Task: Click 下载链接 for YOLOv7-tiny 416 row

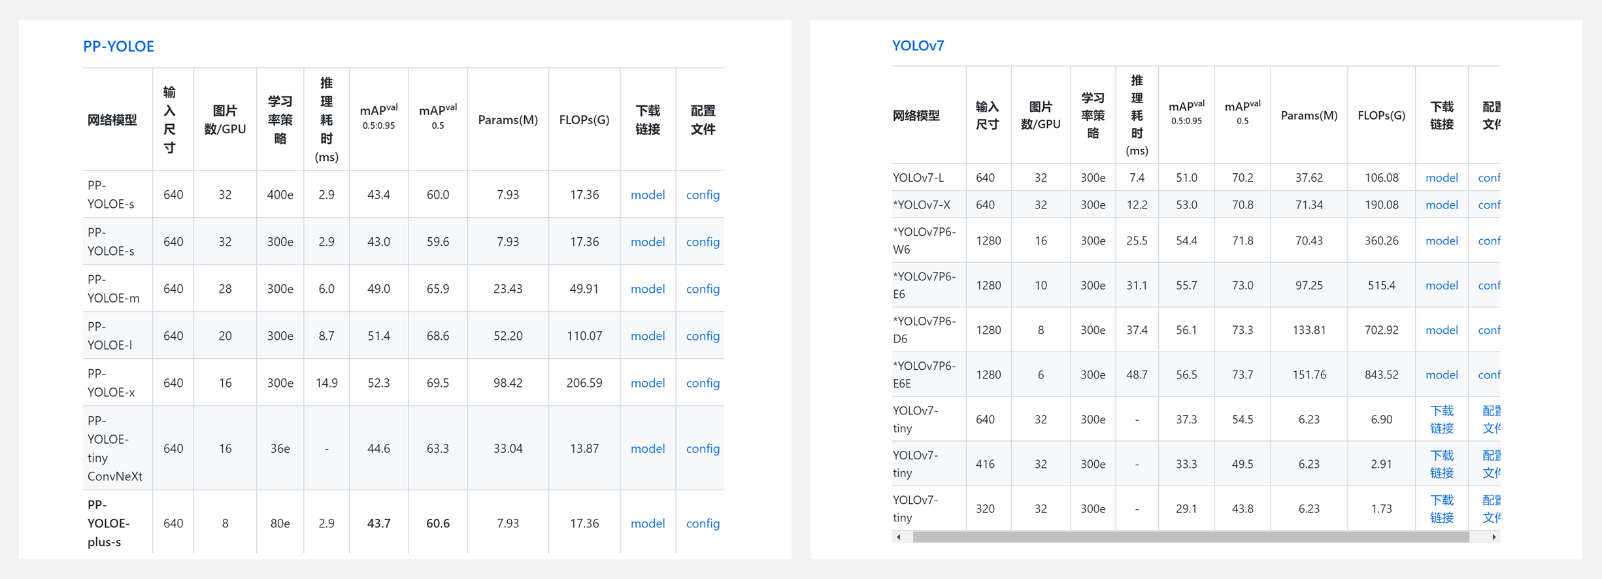Action: (1441, 464)
